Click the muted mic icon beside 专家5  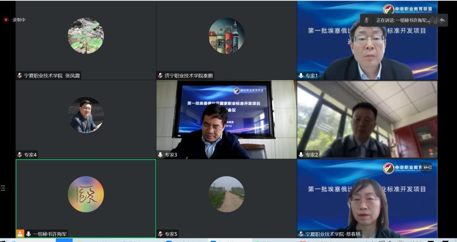160,234
